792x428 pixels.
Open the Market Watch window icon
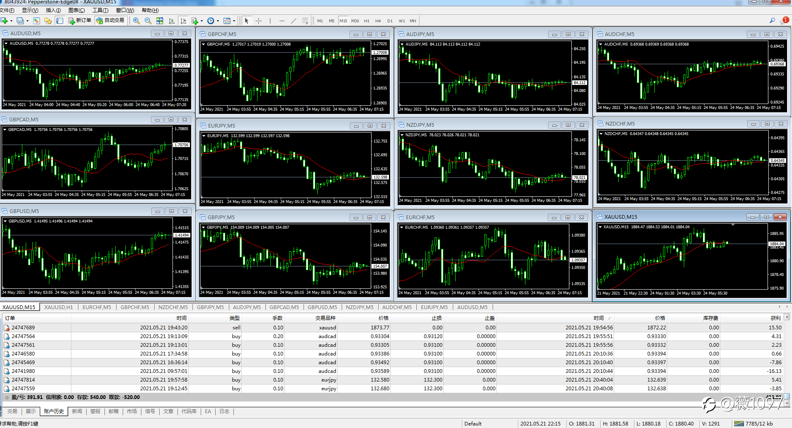click(36, 21)
